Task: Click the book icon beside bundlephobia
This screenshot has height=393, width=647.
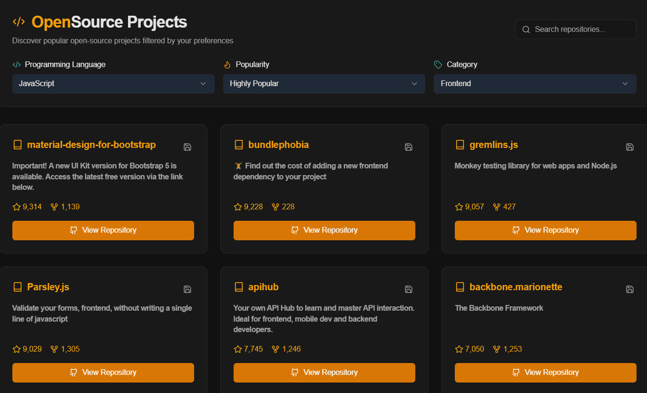Action: (239, 145)
